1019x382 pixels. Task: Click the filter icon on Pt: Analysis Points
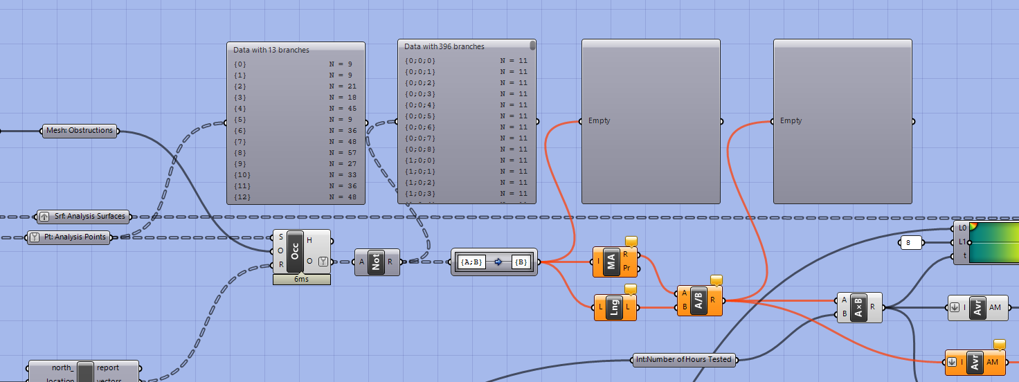pos(34,237)
